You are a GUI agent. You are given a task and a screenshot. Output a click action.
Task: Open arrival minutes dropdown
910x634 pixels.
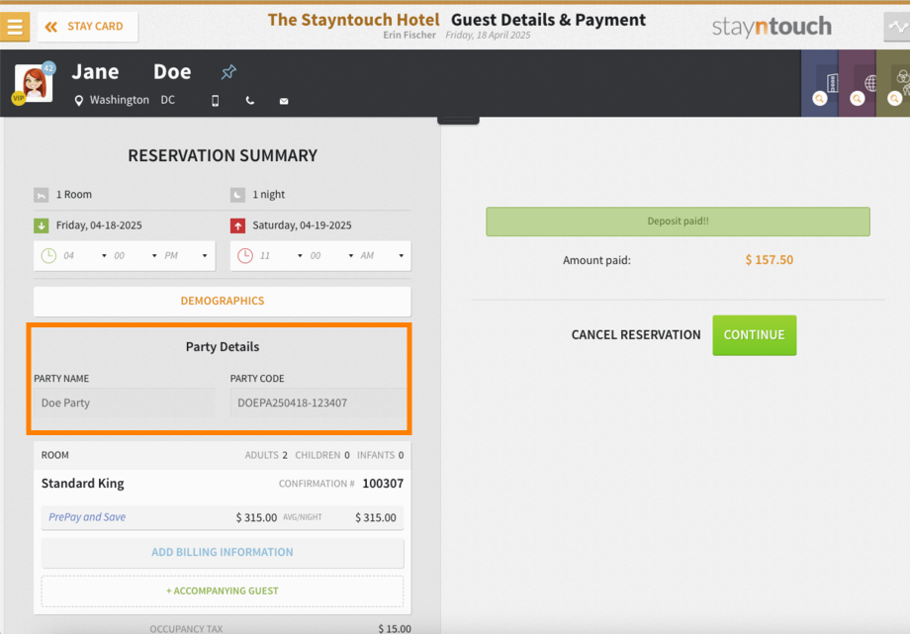(136, 255)
